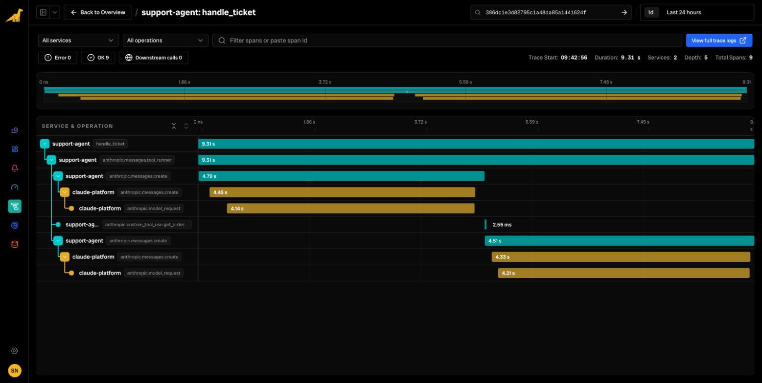Open the gauge metrics sidebar icon
The width and height of the screenshot is (762, 383).
[x=15, y=187]
